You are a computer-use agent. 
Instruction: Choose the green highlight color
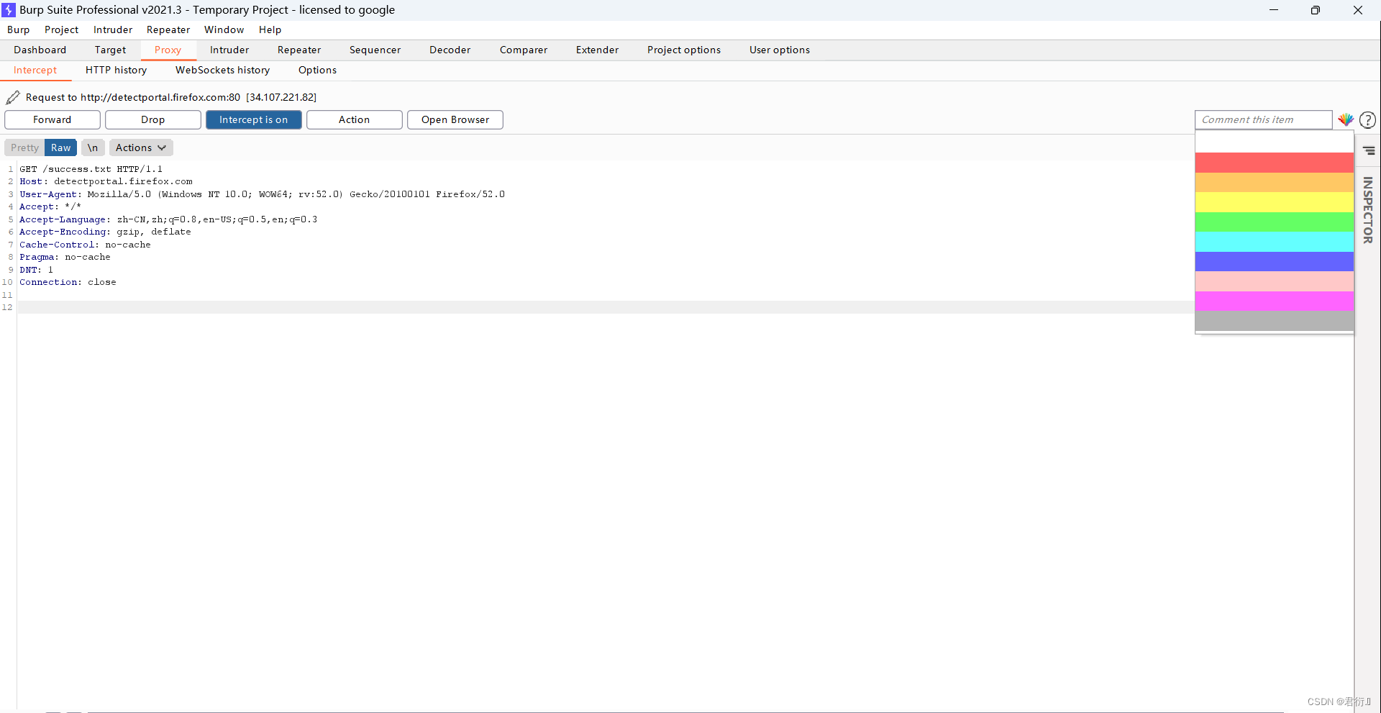pyautogui.click(x=1274, y=222)
